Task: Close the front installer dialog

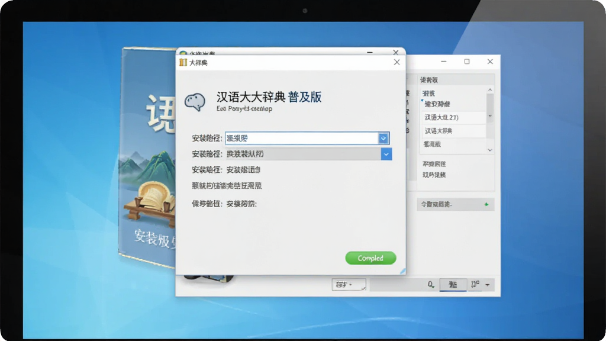Action: pos(397,62)
